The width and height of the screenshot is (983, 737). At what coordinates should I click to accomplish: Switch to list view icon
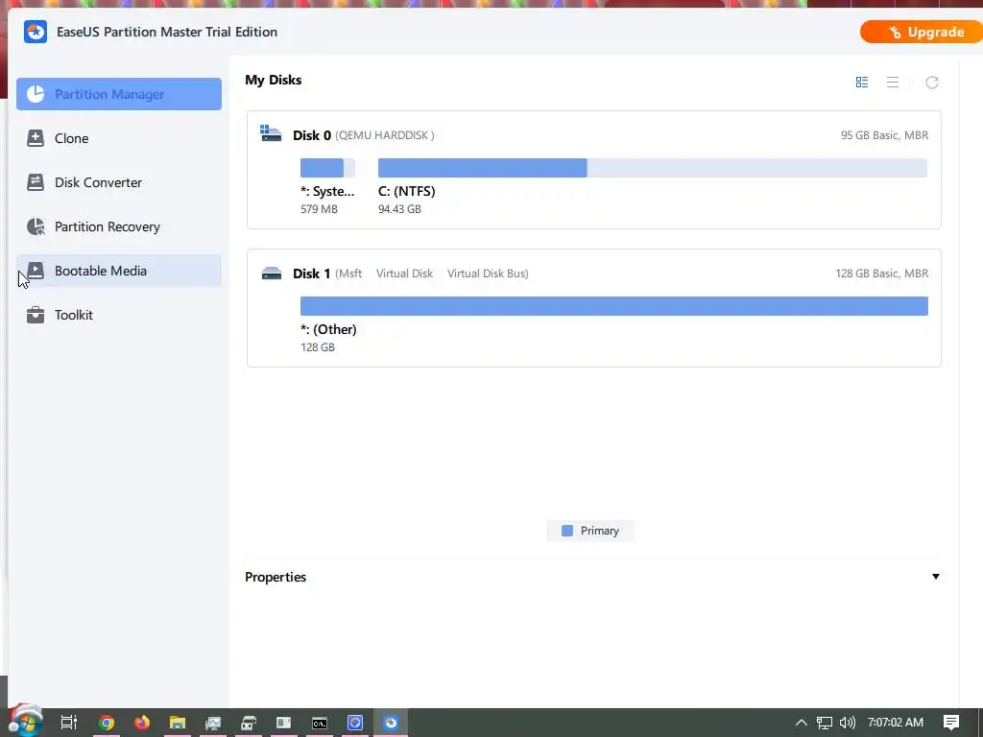(893, 83)
